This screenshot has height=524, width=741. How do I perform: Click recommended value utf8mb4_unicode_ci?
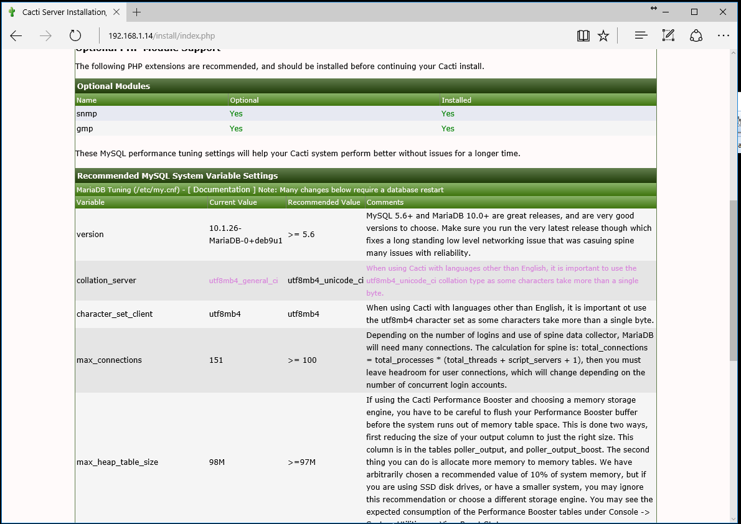tap(325, 280)
